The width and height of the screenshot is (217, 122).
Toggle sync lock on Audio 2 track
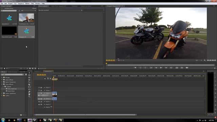coord(41,102)
